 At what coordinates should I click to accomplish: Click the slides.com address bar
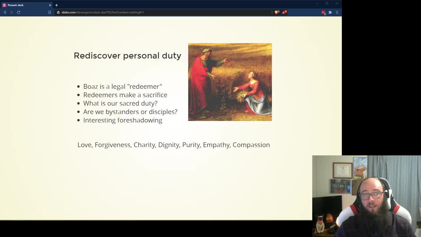coord(164,12)
